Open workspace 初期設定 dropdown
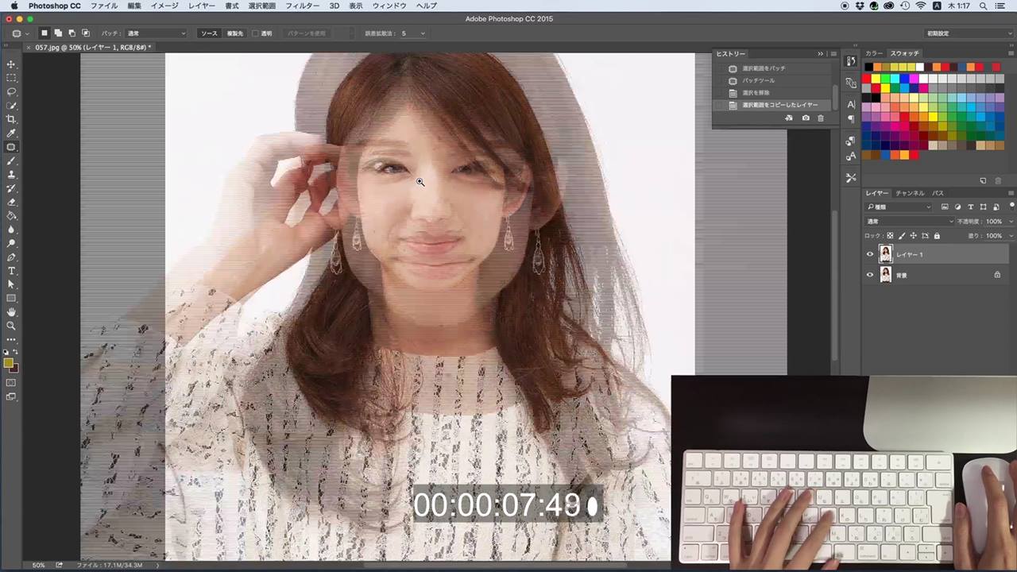 [x=969, y=33]
